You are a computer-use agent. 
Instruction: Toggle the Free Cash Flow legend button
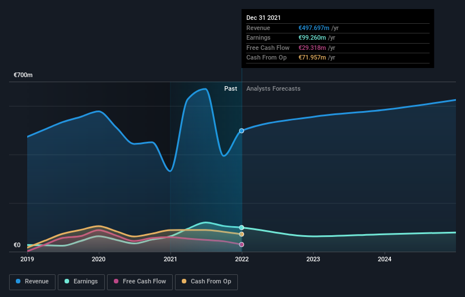[x=140, y=282]
